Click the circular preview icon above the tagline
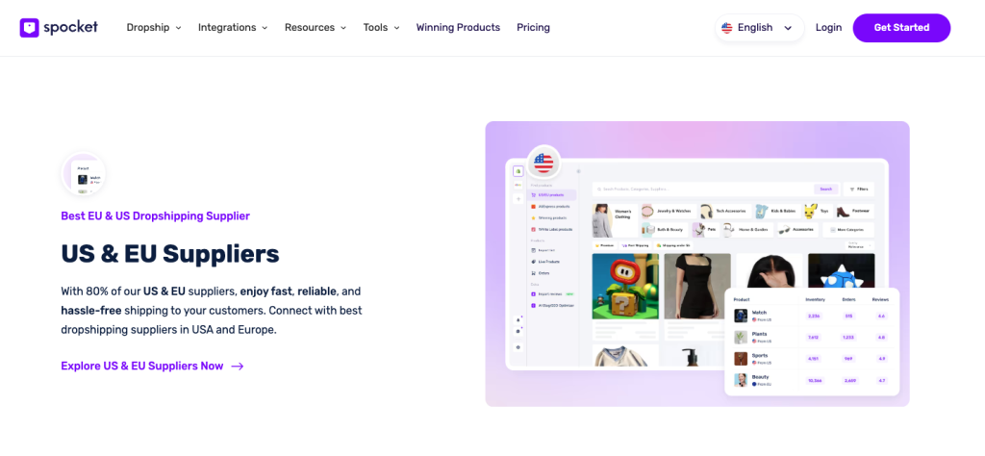 click(84, 175)
